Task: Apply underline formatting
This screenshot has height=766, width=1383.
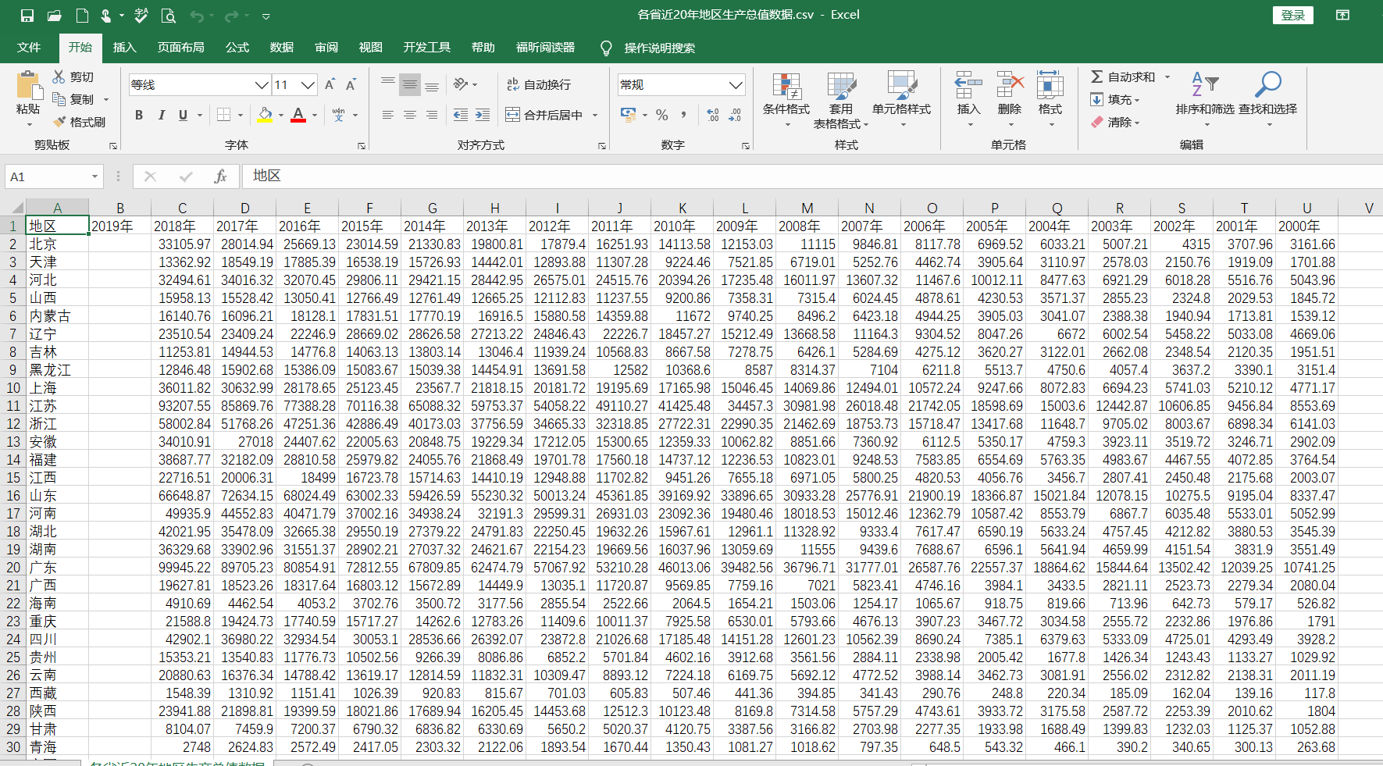Action: [181, 115]
